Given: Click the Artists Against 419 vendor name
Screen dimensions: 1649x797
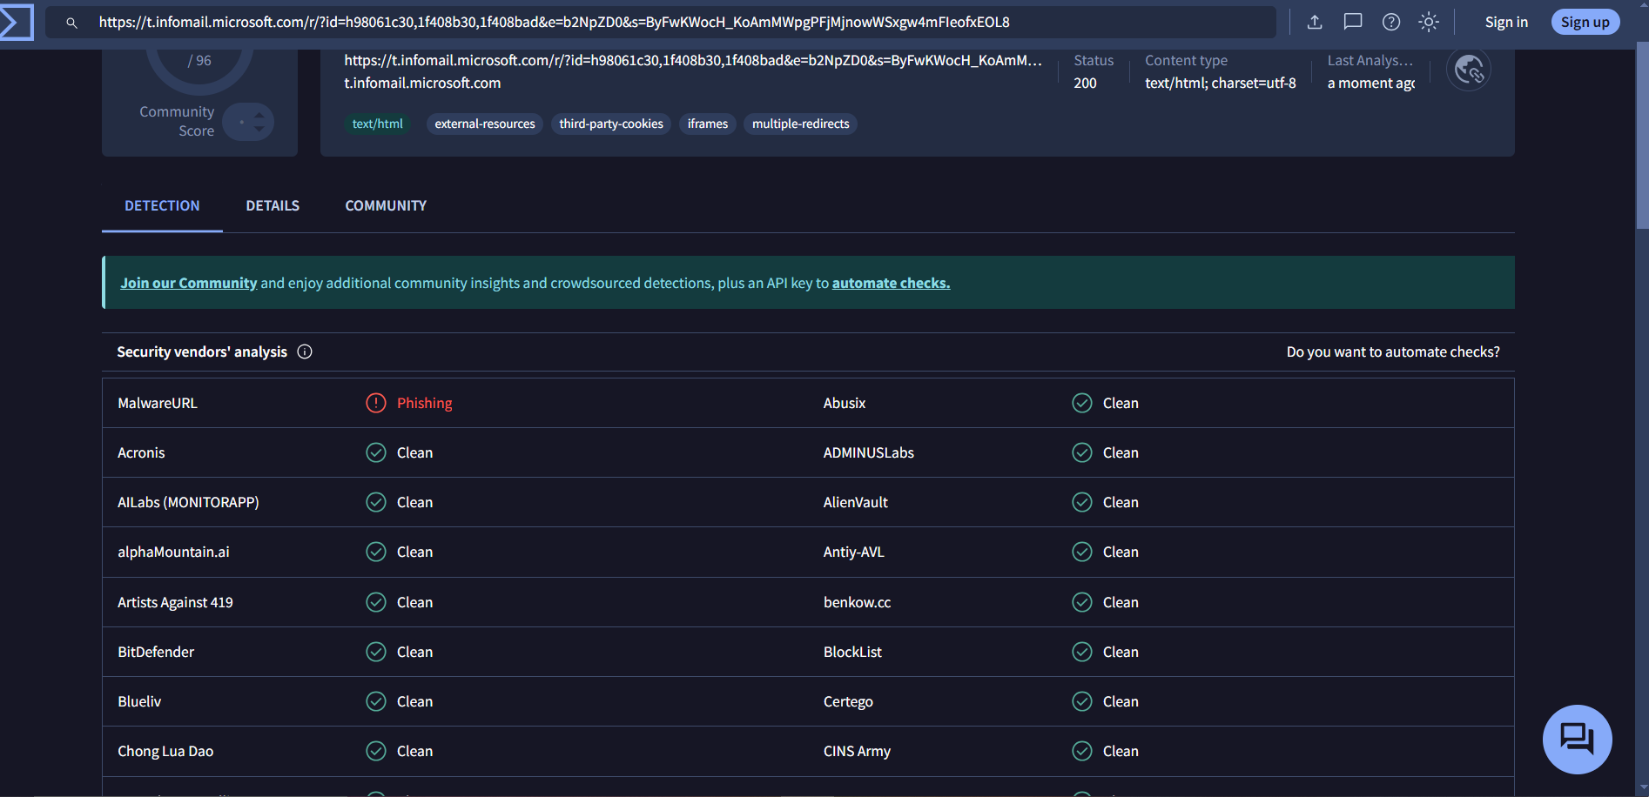Looking at the screenshot, I should (x=175, y=602).
